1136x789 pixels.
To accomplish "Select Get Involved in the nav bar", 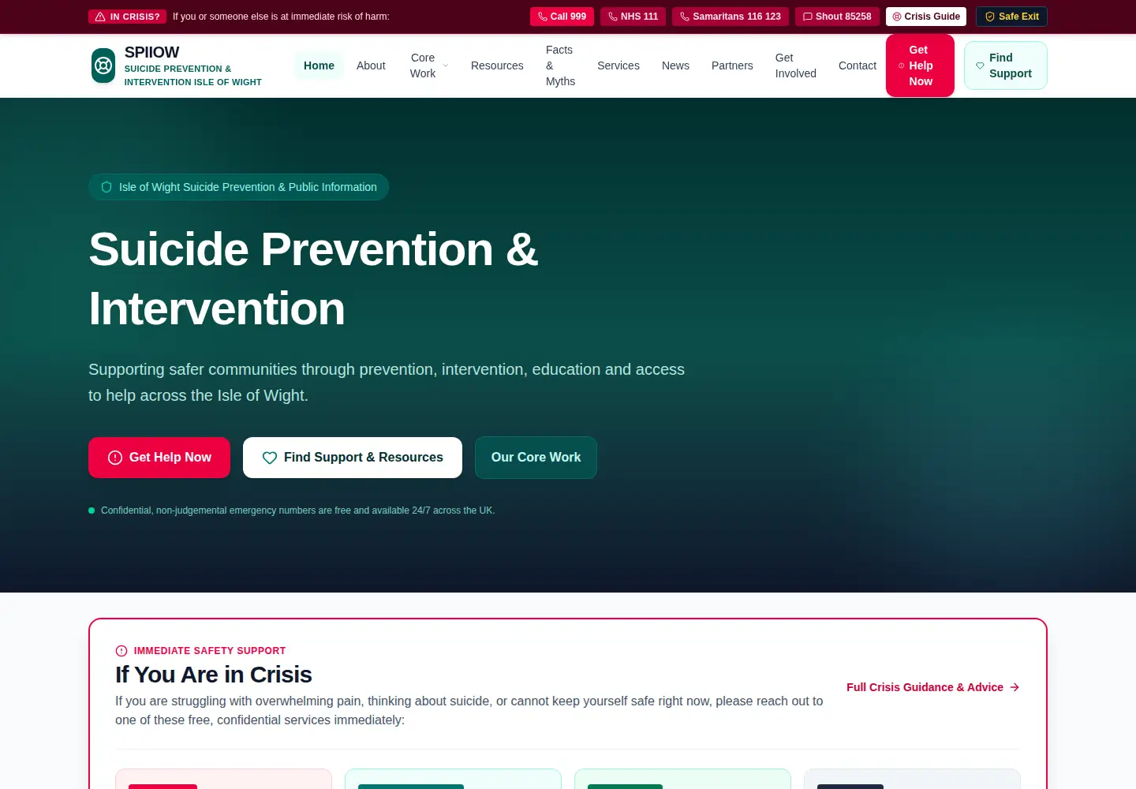I will point(795,65).
